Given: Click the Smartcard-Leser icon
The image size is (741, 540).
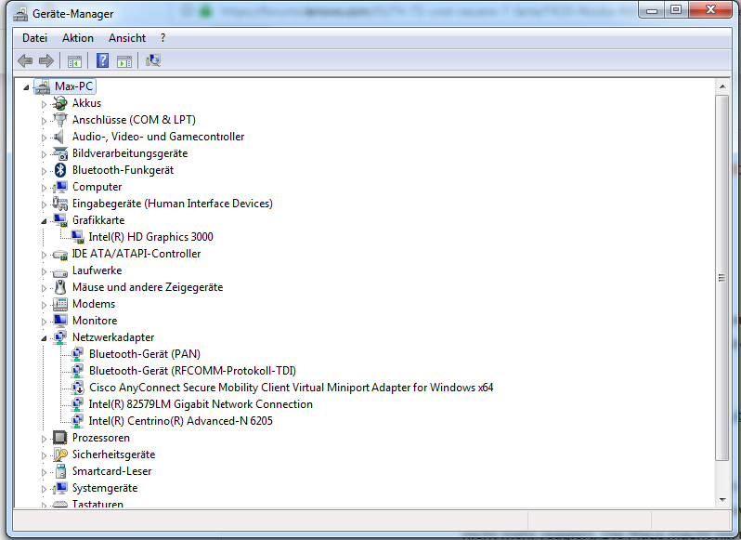Looking at the screenshot, I should click(60, 471).
